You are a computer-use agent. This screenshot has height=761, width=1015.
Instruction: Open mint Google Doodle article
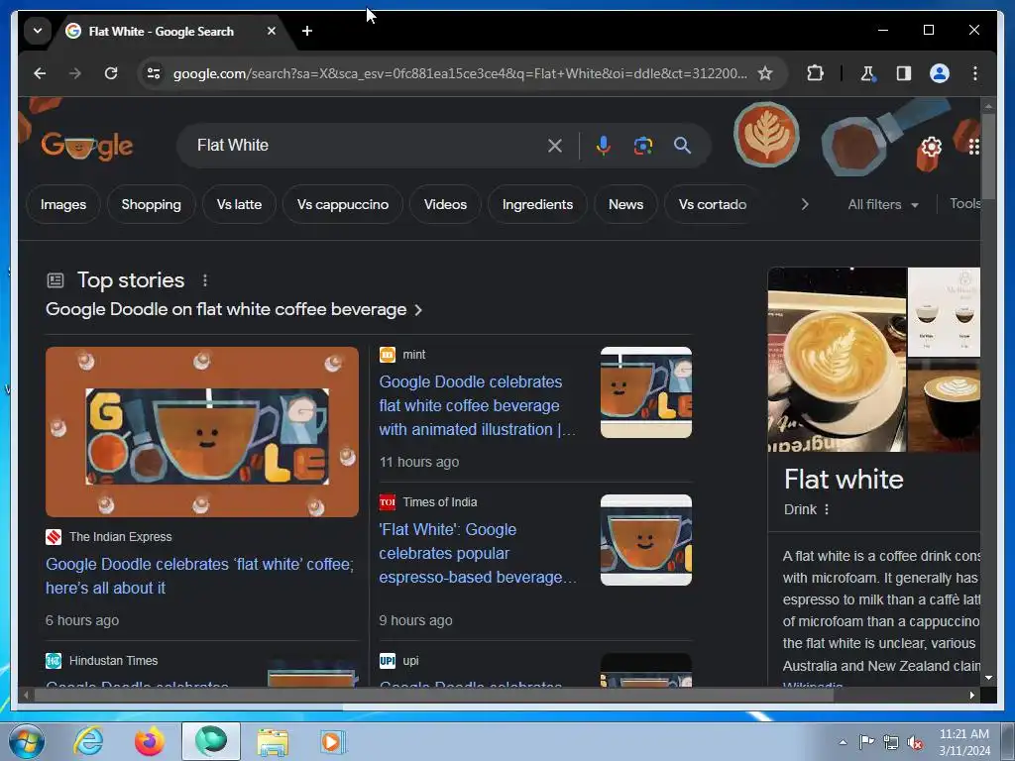coord(477,405)
